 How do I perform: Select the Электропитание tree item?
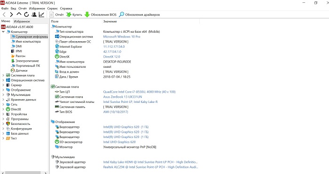[x=25, y=61]
